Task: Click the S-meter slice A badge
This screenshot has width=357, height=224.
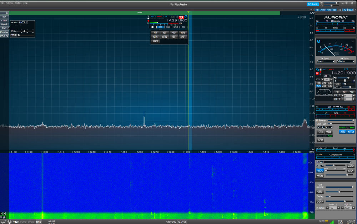Action: coord(318,41)
